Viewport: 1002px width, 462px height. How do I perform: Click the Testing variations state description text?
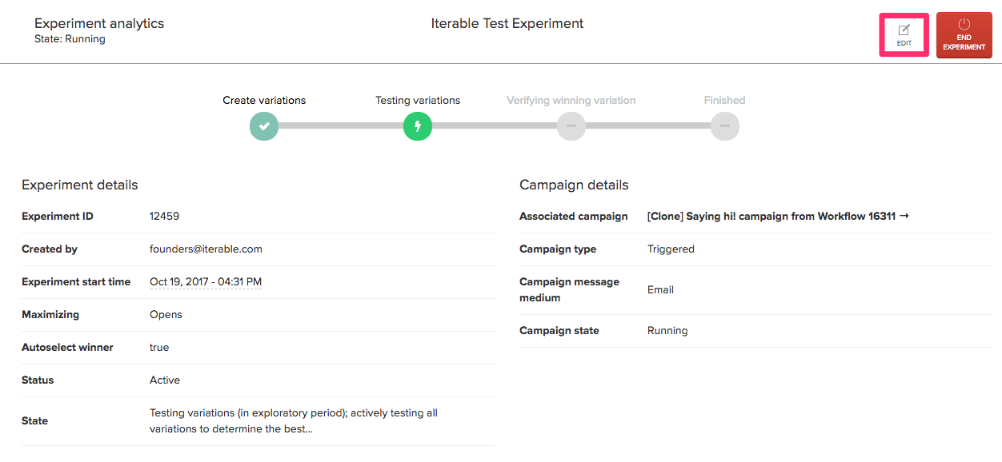(294, 420)
